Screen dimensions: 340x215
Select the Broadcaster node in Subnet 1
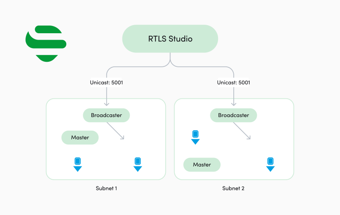(107, 115)
